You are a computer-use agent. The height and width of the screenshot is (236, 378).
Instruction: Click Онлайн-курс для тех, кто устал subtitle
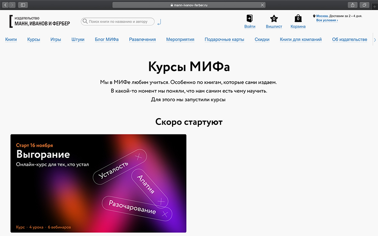[52, 165]
